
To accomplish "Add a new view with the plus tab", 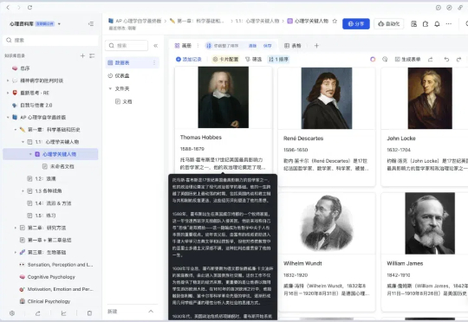I will coord(316,46).
